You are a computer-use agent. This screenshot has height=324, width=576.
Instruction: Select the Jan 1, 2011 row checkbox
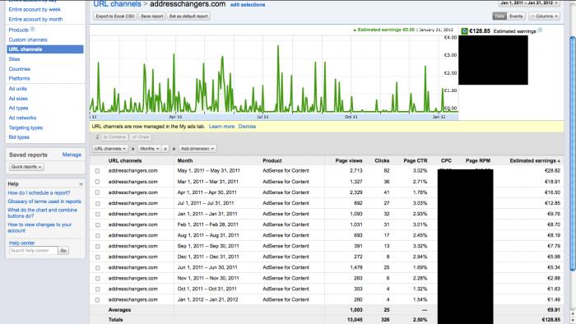97,214
